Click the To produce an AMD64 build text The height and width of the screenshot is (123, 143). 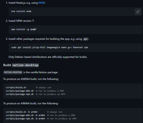click(31, 79)
